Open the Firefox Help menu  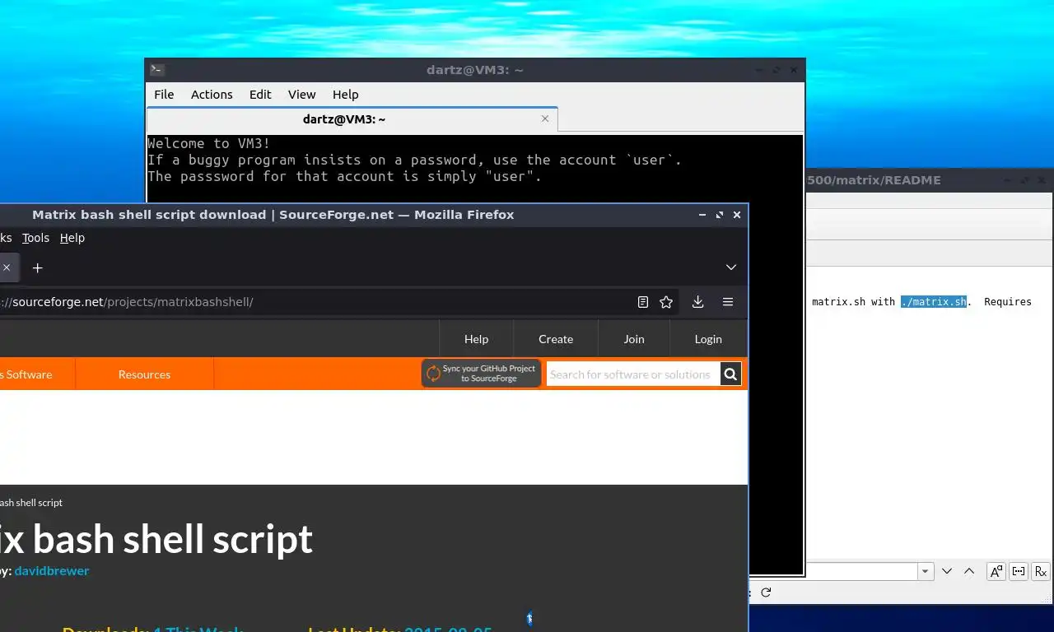coord(72,238)
